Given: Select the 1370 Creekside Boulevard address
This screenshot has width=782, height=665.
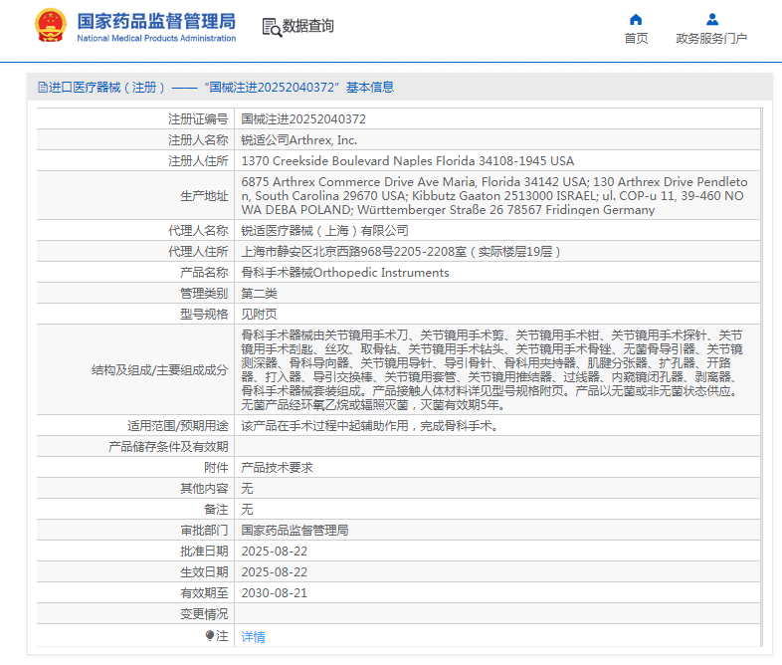Looking at the screenshot, I should [x=408, y=161].
